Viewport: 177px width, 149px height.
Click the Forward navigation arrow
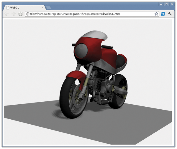pos(14,14)
